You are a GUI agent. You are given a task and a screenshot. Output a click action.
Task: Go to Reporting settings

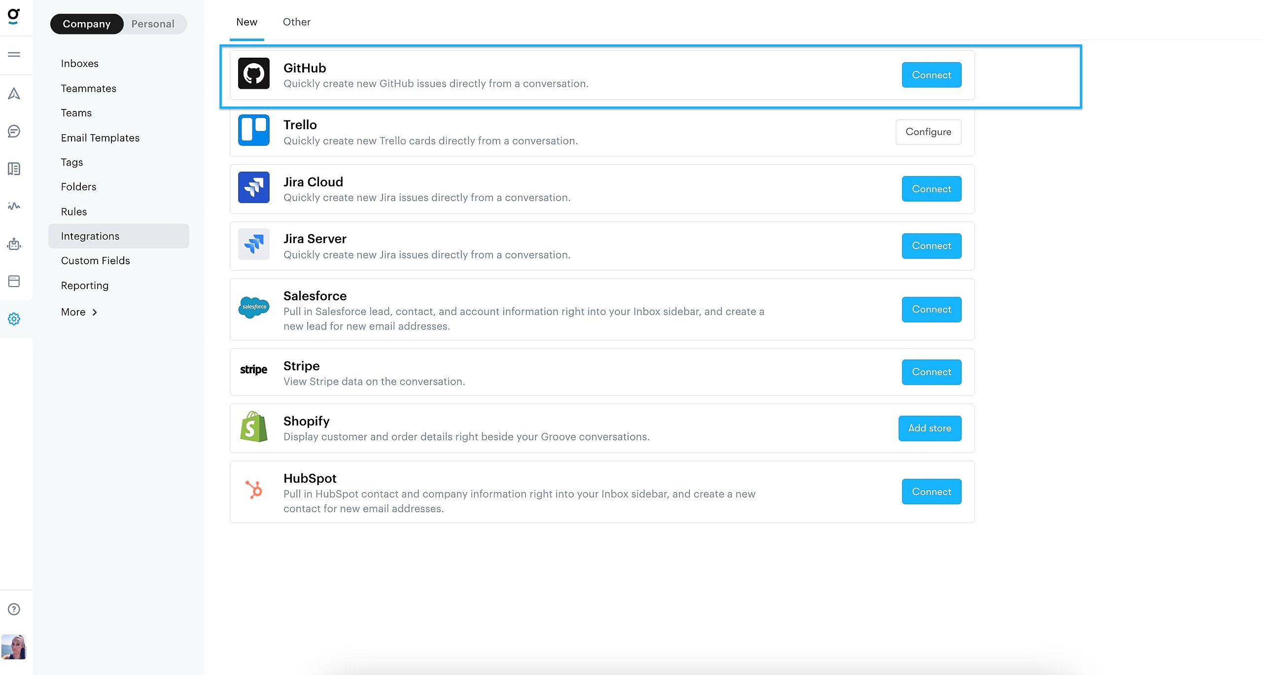(x=85, y=285)
